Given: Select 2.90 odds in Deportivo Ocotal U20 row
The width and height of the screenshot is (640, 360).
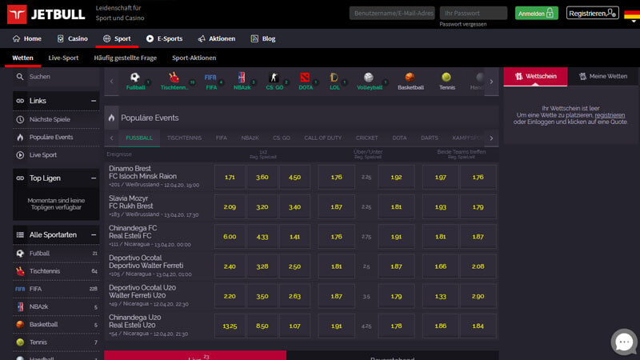Looking at the screenshot, I should click(x=478, y=296).
